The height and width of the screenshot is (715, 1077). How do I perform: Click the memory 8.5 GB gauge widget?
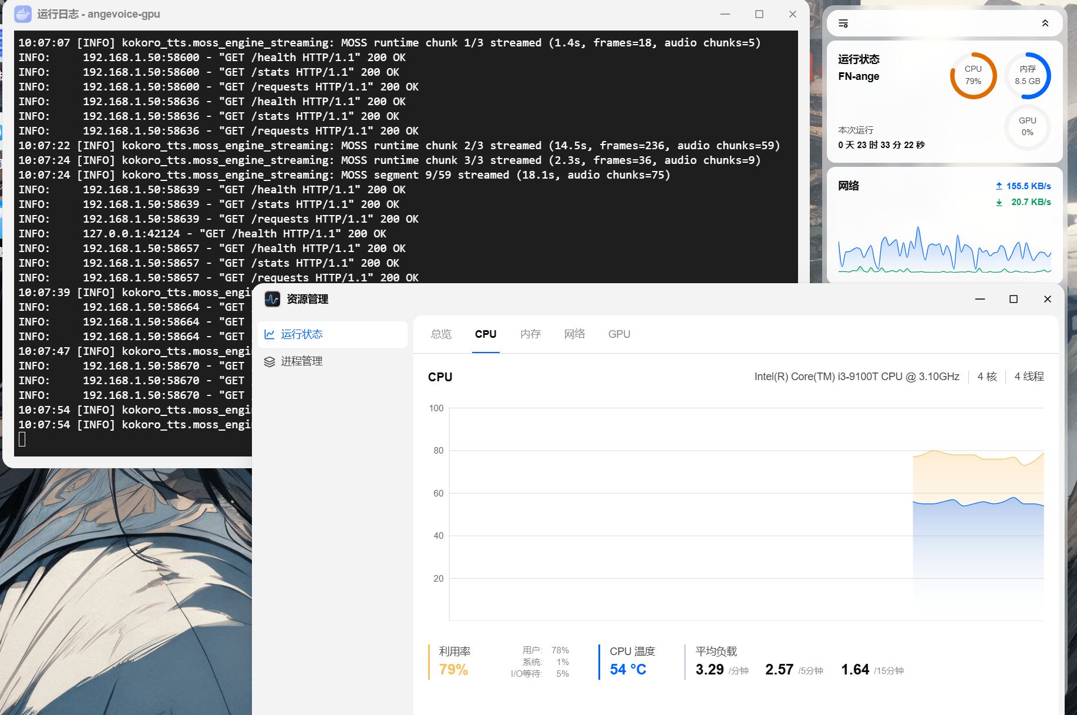coord(1027,75)
